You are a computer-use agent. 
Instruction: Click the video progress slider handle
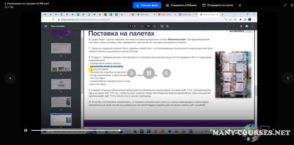point(120,130)
